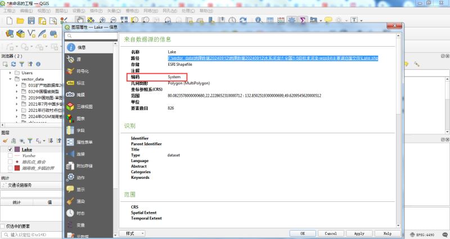Click layers panel filter legend icon
The width and height of the screenshot is (450, 239).
pos(30,141)
